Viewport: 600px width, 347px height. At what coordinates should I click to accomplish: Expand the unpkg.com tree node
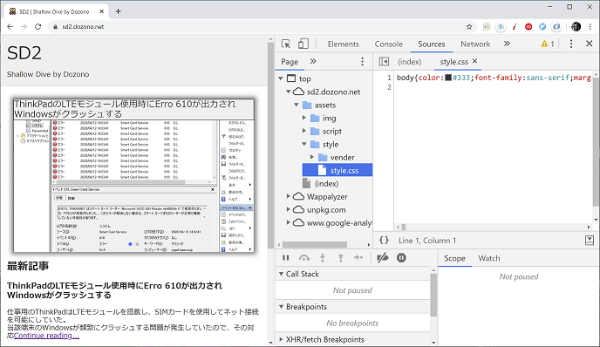(x=288, y=209)
